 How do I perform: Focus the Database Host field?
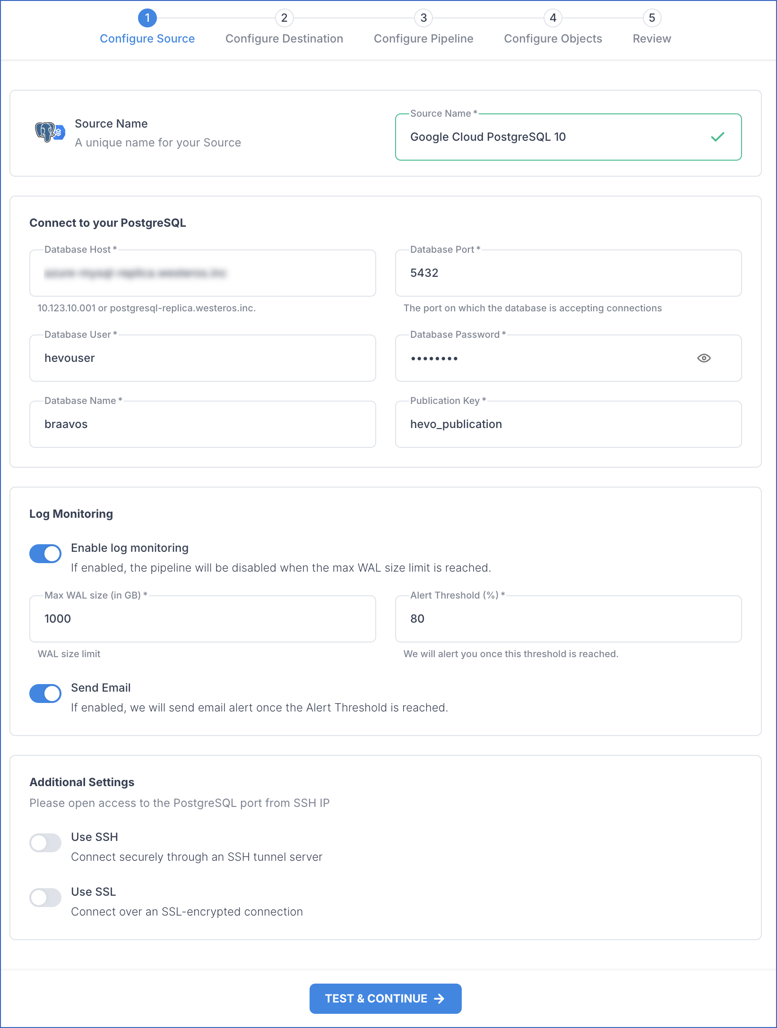(202, 273)
